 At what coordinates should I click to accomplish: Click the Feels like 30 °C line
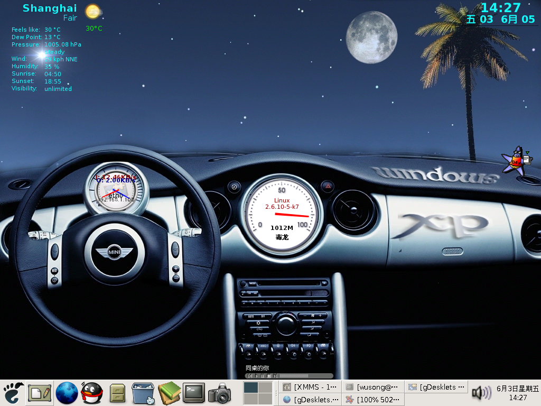[x=36, y=30]
